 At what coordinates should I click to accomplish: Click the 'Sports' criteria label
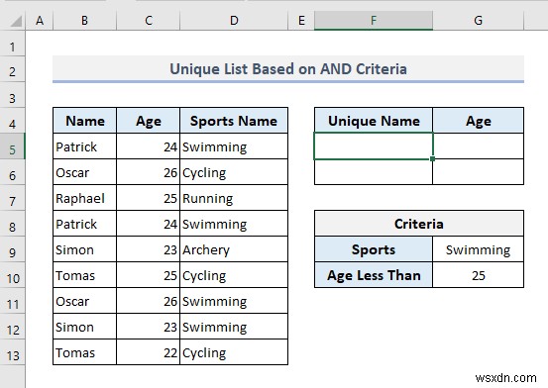[x=374, y=249]
